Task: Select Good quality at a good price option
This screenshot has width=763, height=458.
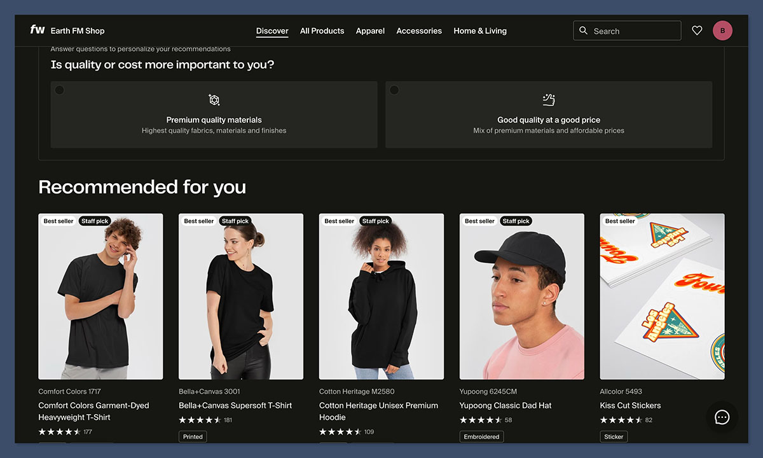Action: 394,90
